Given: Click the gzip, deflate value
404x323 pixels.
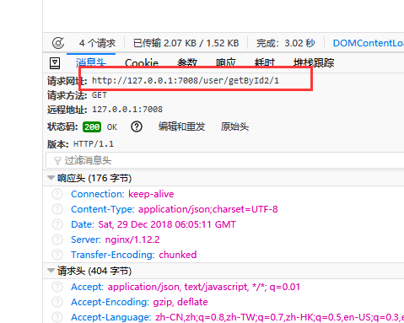Looking at the screenshot, I should click(180, 302).
